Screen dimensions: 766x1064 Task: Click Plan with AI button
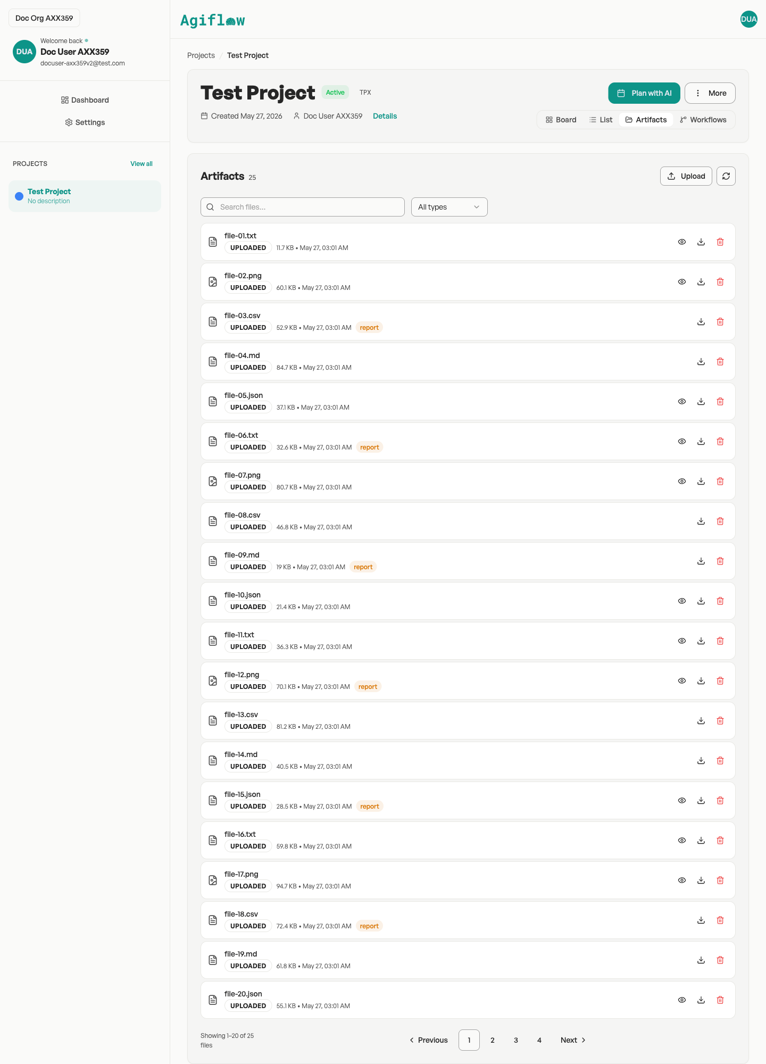[x=644, y=93]
